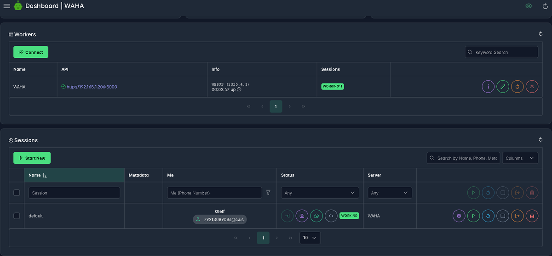Click WAHA in the Server column

tap(374, 216)
